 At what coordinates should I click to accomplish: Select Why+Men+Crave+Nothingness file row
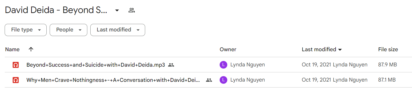click(x=208, y=80)
